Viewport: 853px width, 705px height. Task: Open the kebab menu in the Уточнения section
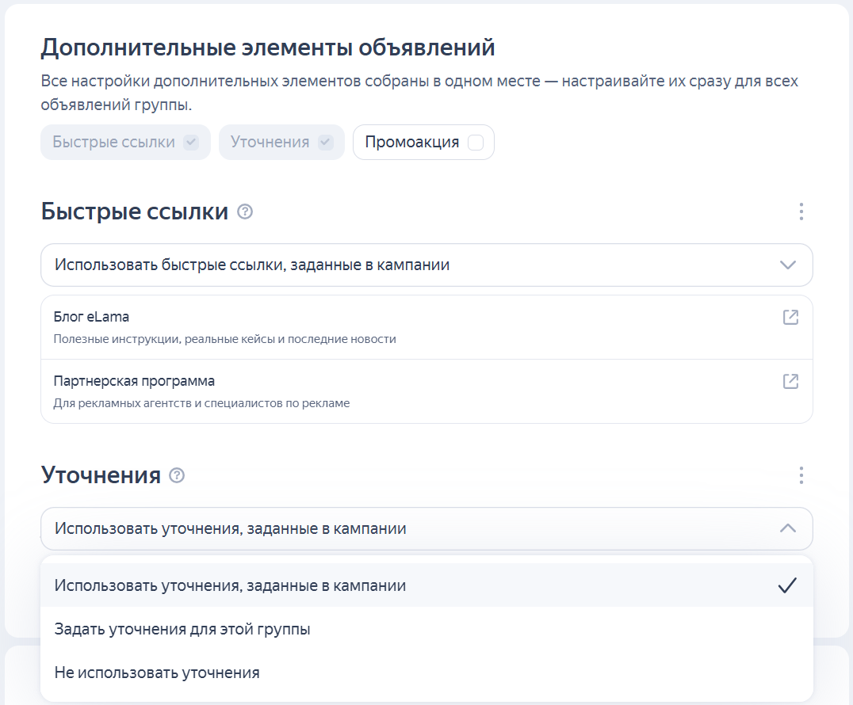[x=801, y=475]
